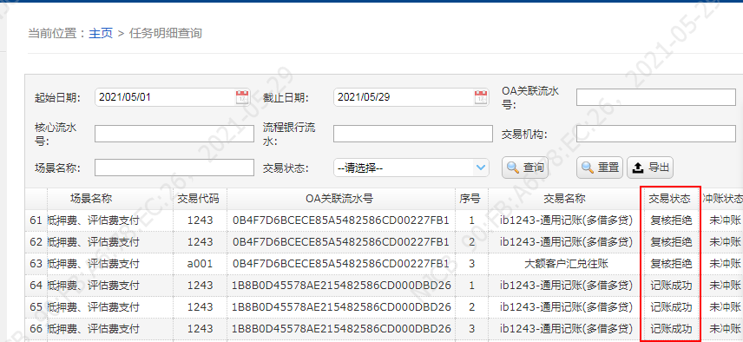Click 交易名称 column header
The image size is (743, 342).
[564, 199]
